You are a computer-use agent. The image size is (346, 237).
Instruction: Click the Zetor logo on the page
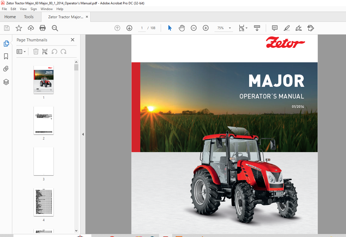285,43
